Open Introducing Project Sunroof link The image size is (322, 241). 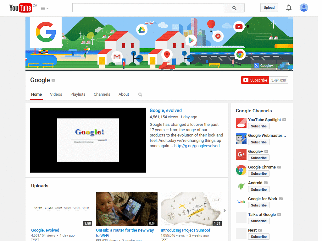(x=186, y=230)
